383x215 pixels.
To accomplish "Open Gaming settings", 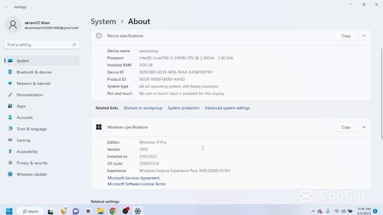I will pyautogui.click(x=42, y=140).
